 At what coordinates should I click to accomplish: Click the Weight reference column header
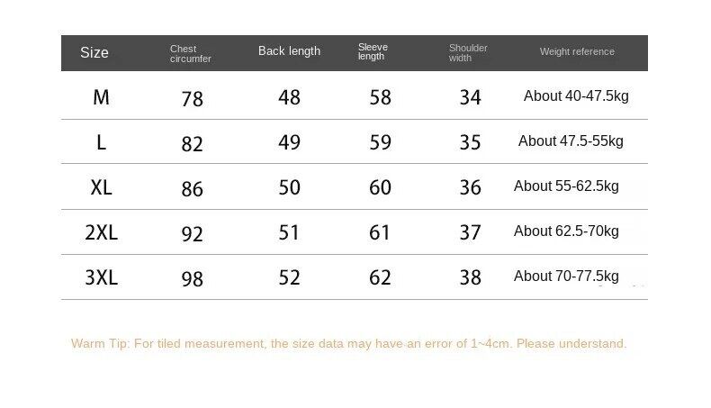[577, 52]
